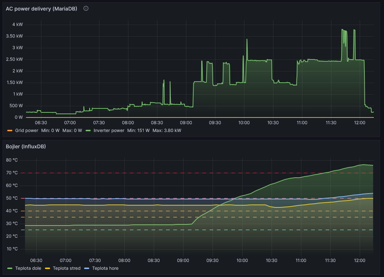Show only the Teplota hore series

[x=105, y=268]
